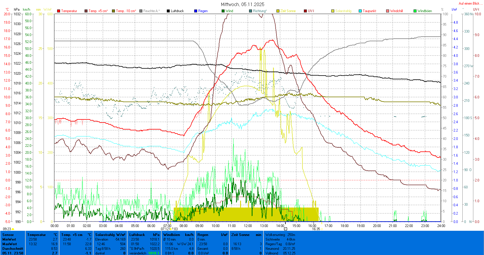Click the dark red UV-I legend square
Viewport: 484px width, 255px height.
tap(305, 11)
